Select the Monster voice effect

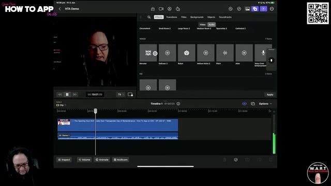pyautogui.click(x=148, y=53)
